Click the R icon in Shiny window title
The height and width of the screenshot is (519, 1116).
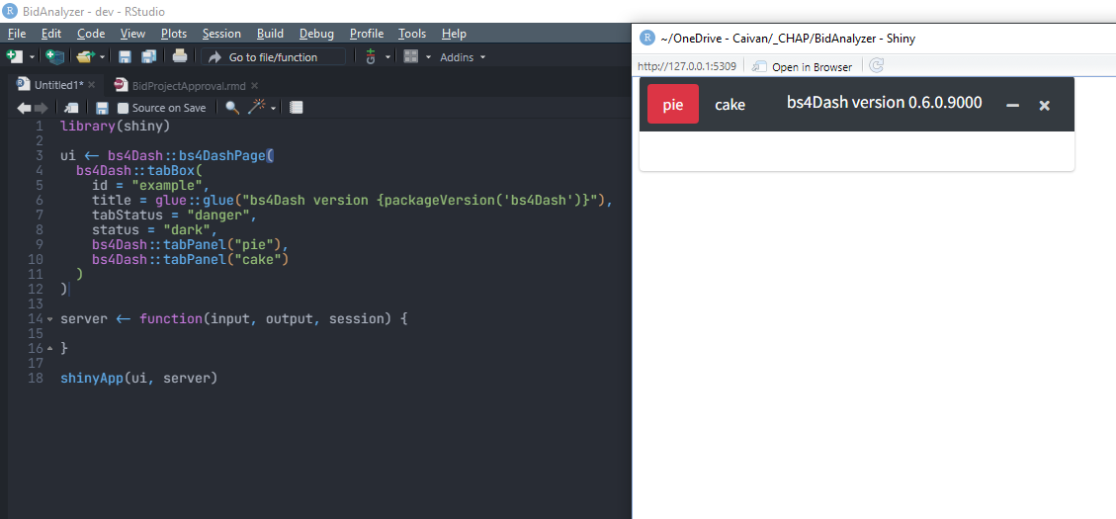[647, 38]
